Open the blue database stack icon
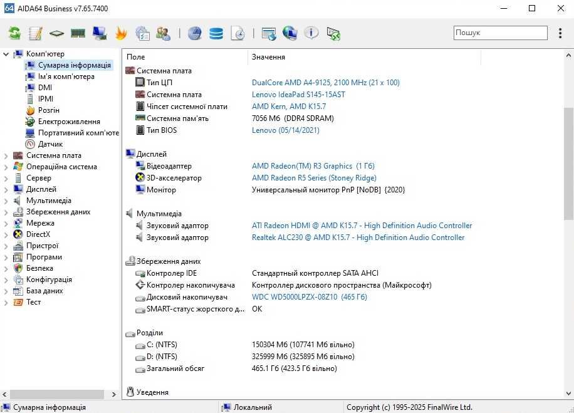574x413 pixels. pyautogui.click(x=216, y=33)
